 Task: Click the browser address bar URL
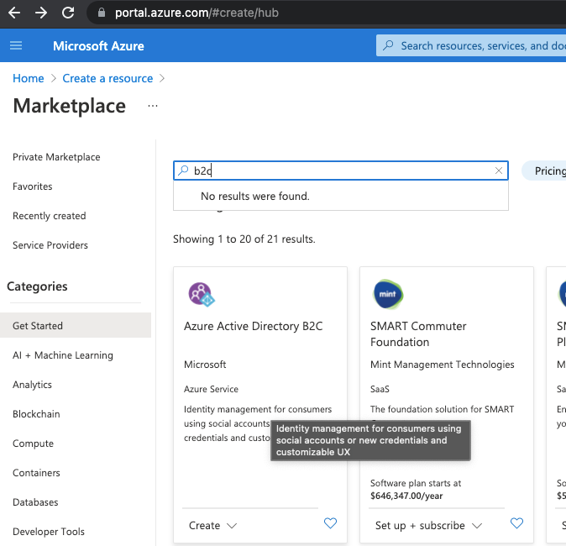click(x=197, y=13)
